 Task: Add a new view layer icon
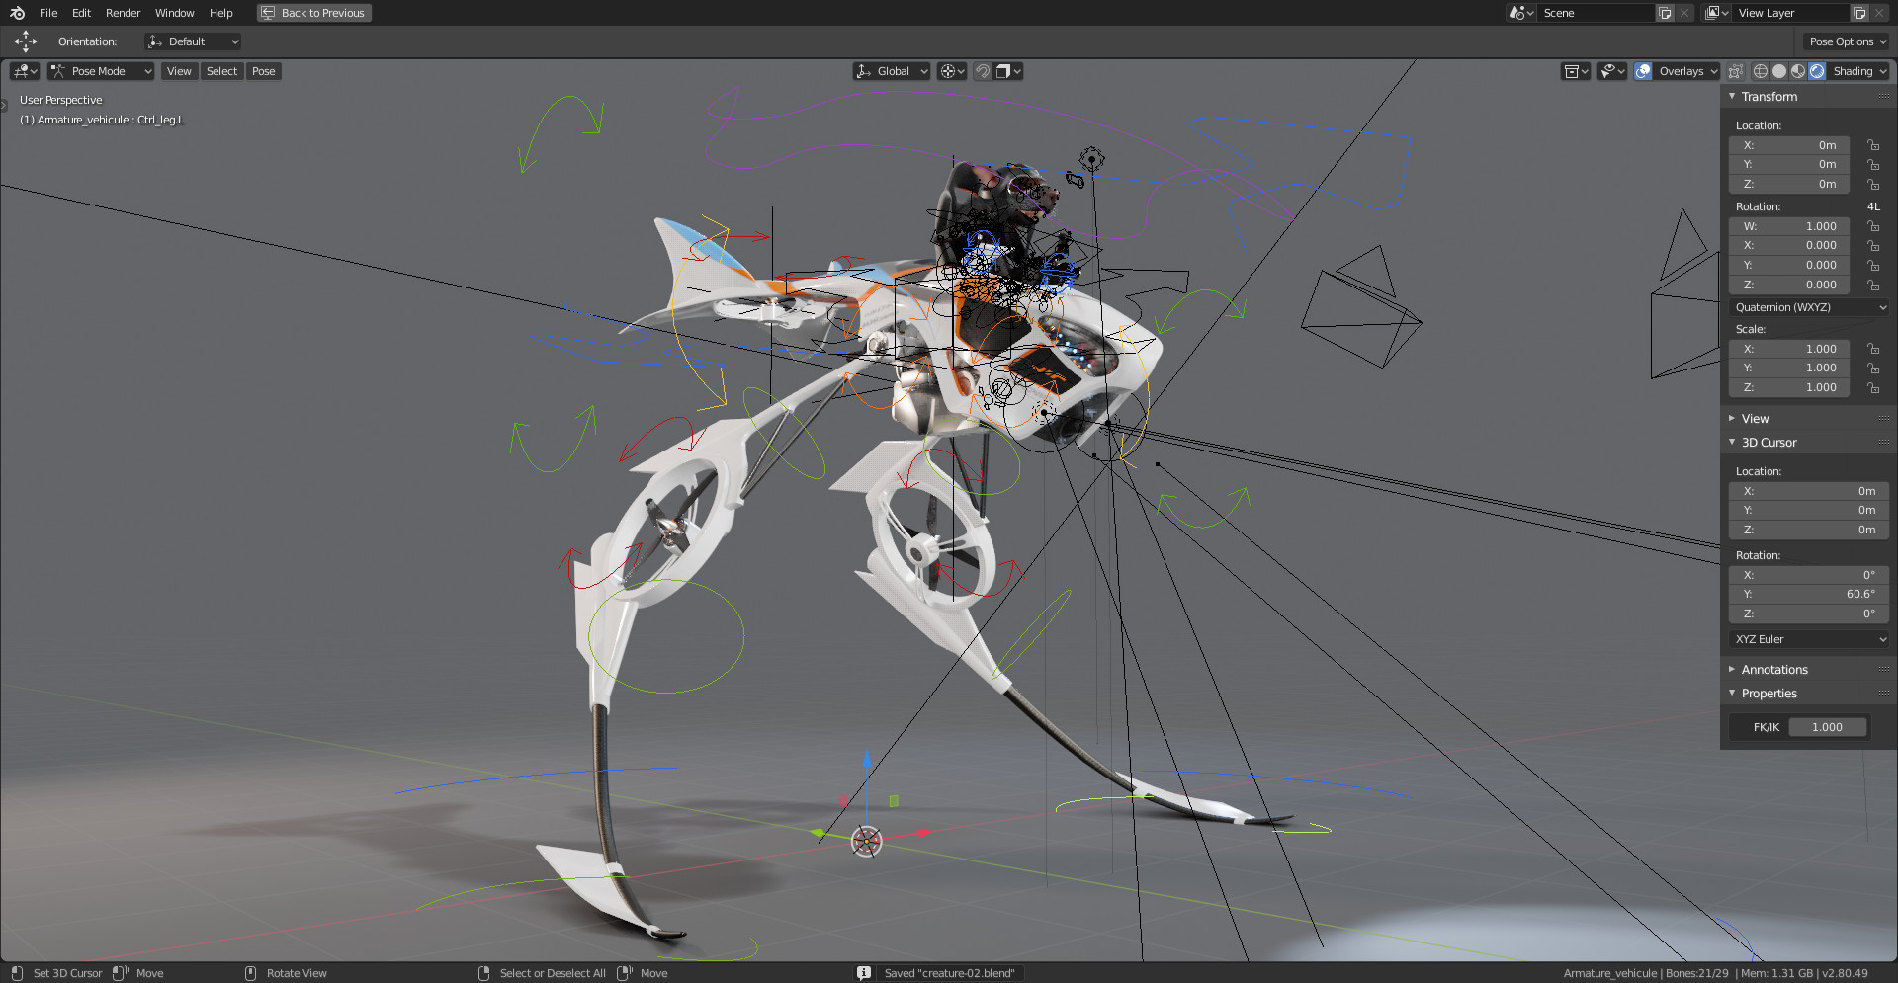pyautogui.click(x=1859, y=13)
